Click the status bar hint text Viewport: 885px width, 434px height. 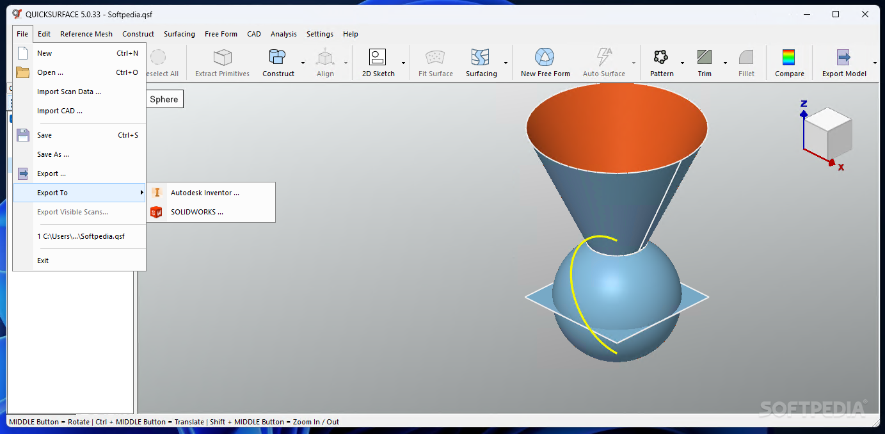[x=174, y=422]
